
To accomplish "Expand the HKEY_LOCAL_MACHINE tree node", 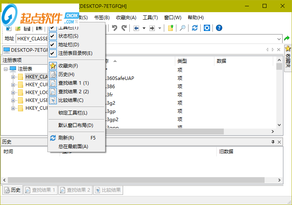I will (13, 93).
